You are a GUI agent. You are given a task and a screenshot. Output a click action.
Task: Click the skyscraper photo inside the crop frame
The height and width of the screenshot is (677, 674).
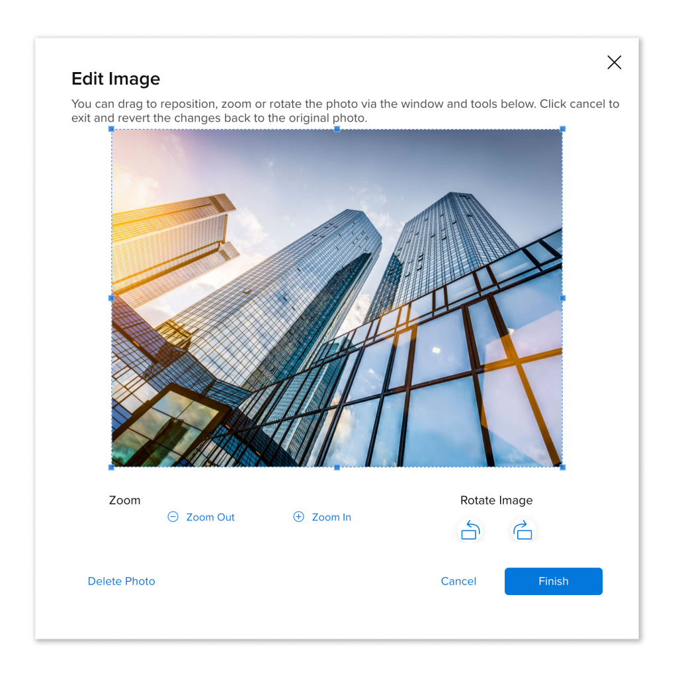[x=337, y=298]
